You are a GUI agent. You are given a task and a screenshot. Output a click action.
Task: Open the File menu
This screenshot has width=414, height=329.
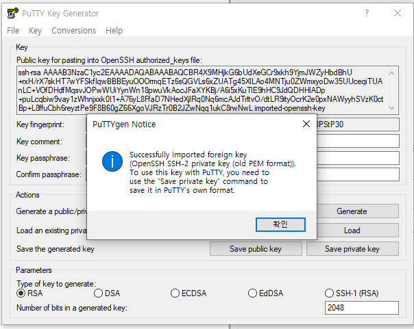pos(13,31)
